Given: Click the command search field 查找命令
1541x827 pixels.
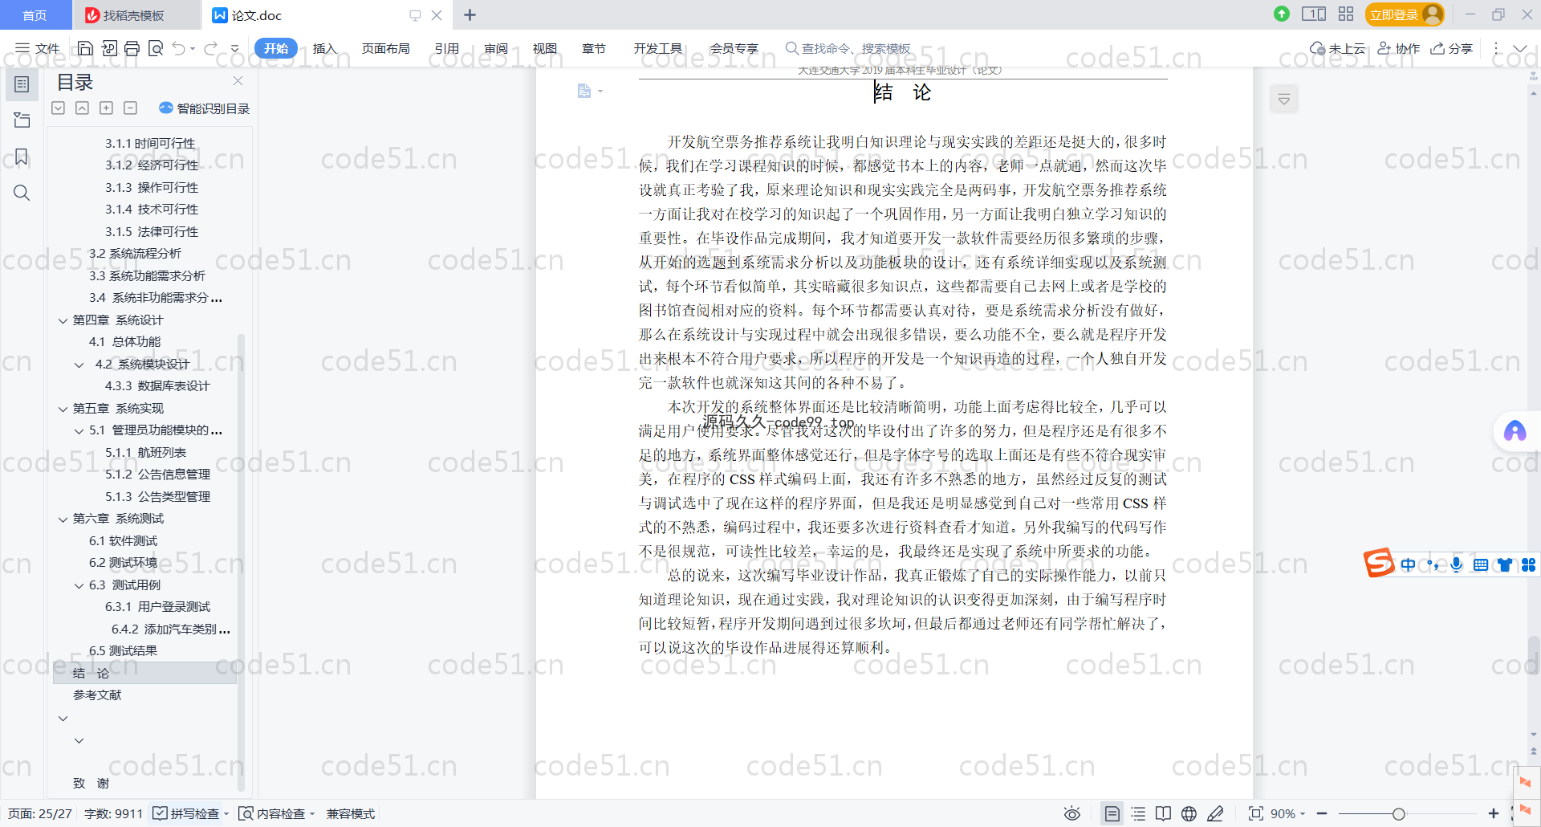Looking at the screenshot, I should click(x=848, y=48).
